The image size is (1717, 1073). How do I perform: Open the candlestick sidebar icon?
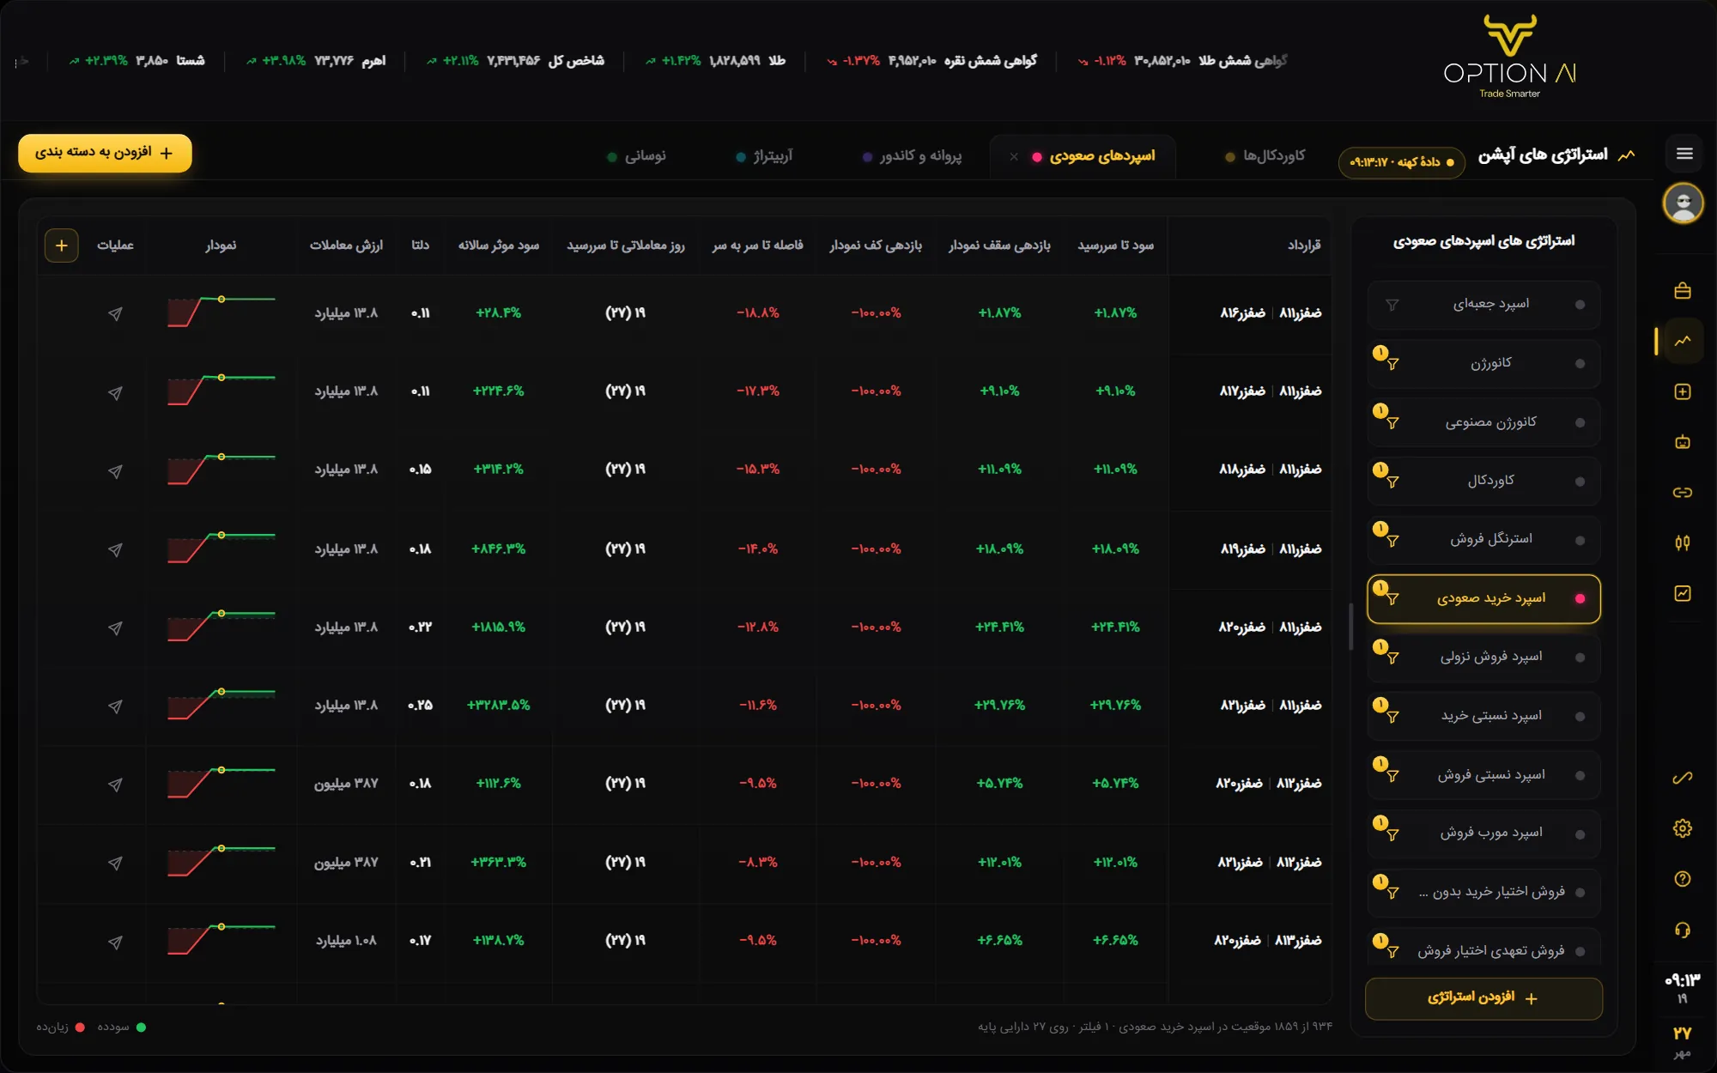[x=1683, y=543]
